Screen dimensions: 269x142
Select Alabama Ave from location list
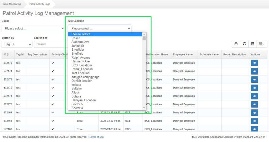point(80,42)
